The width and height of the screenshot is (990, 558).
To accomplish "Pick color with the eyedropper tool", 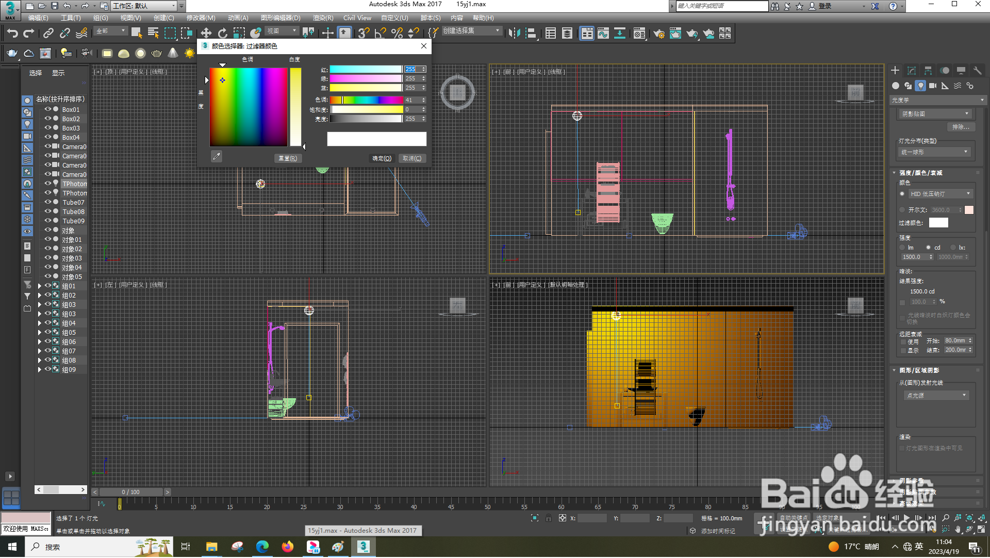I will coord(217,156).
